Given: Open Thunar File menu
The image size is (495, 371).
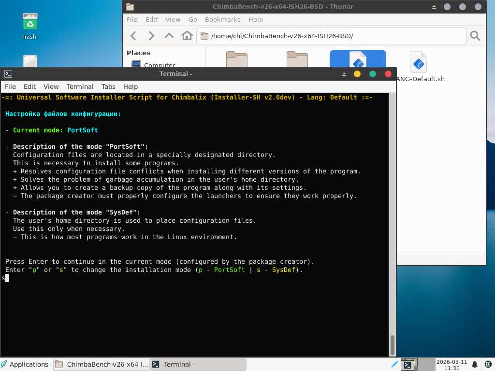Looking at the screenshot, I should tap(132, 19).
